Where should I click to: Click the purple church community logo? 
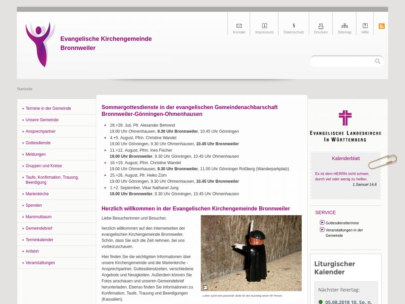[x=40, y=44]
